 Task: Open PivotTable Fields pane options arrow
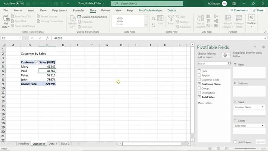(x=255, y=47)
